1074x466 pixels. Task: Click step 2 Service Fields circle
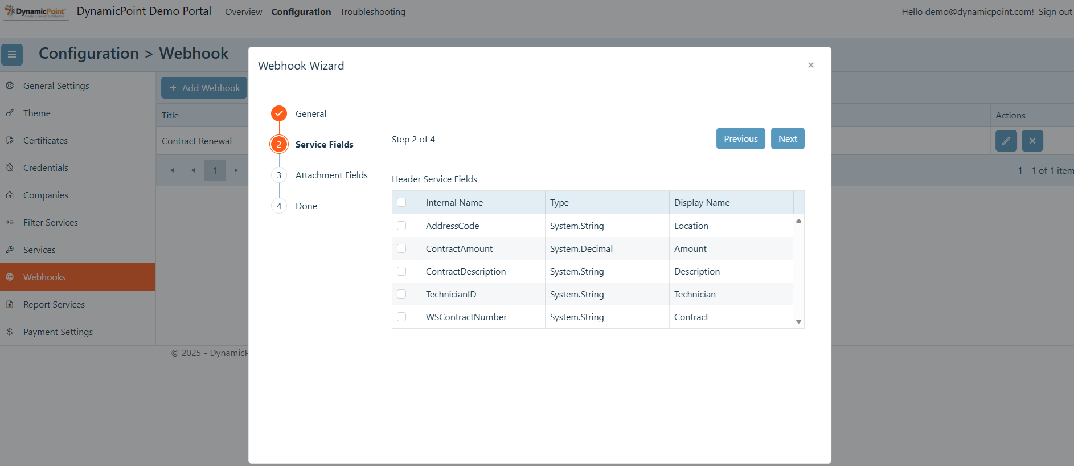click(x=279, y=144)
